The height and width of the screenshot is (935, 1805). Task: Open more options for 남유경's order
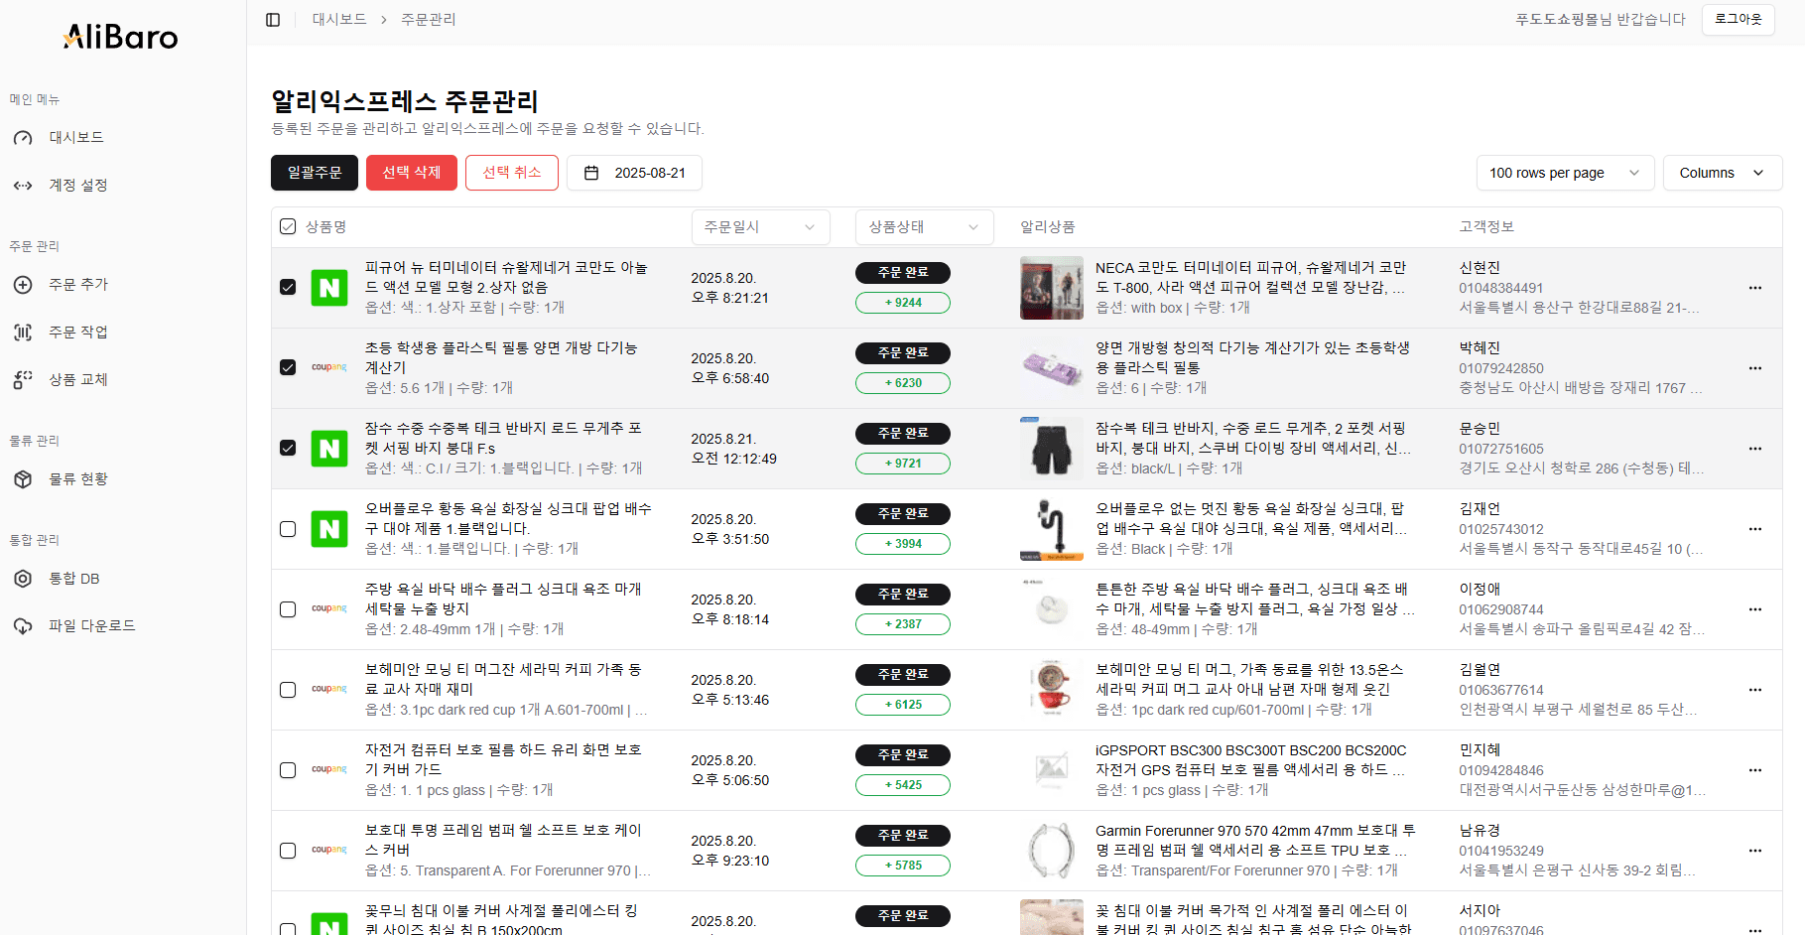coord(1754,851)
